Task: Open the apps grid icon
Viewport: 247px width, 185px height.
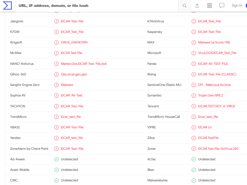Action: 209,6
